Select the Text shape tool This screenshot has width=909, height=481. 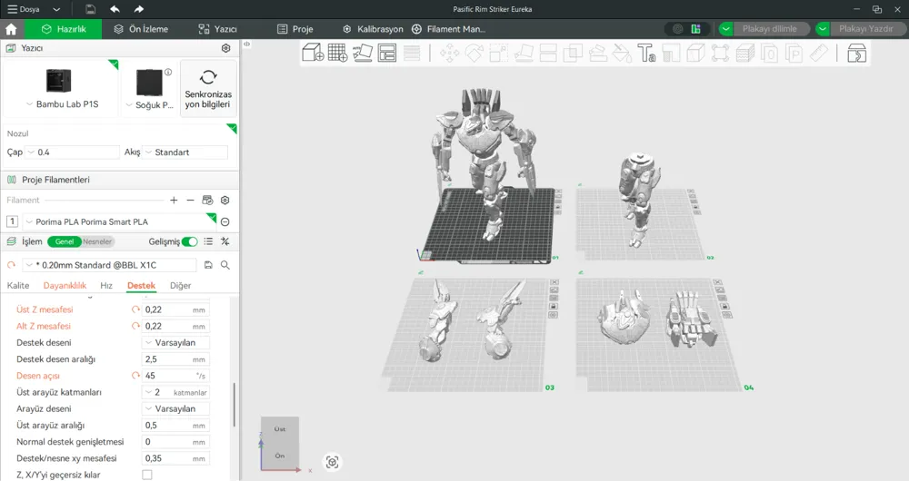(x=646, y=54)
